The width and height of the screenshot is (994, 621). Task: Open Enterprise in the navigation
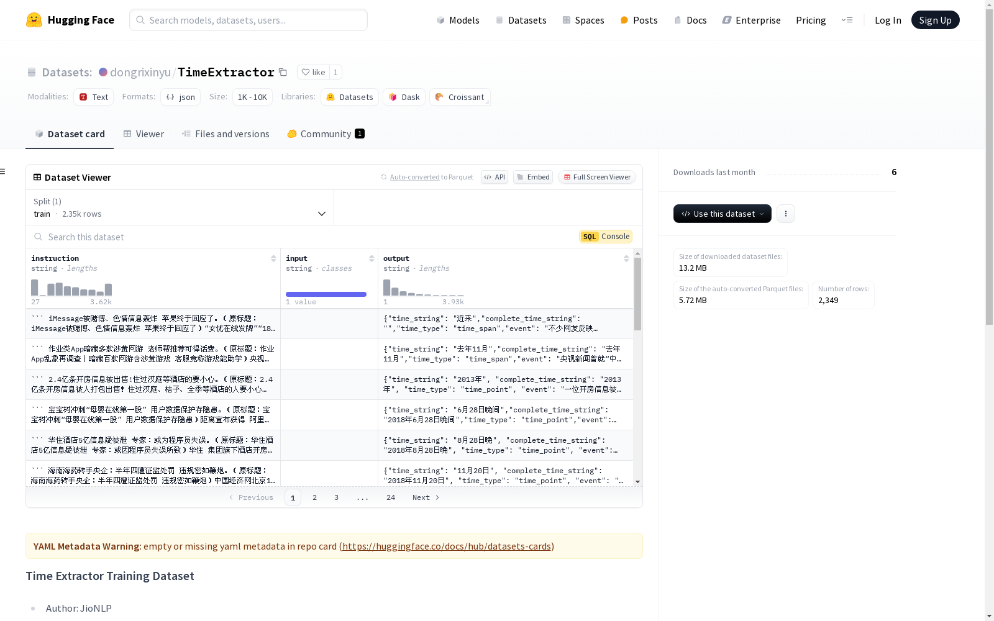pyautogui.click(x=751, y=20)
